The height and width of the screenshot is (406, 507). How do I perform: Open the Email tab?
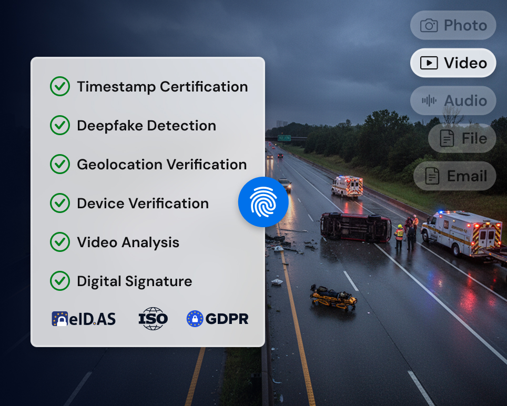pyautogui.click(x=467, y=176)
